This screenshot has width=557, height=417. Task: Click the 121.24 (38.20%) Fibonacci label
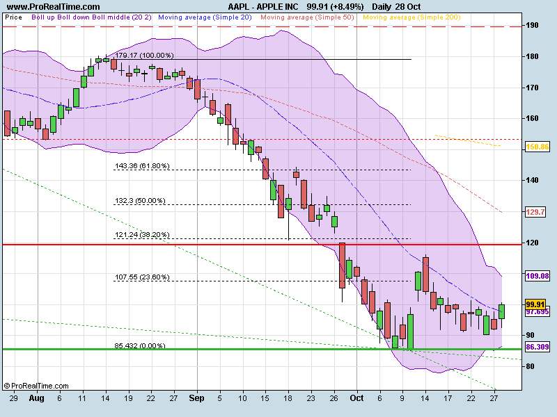click(x=142, y=235)
